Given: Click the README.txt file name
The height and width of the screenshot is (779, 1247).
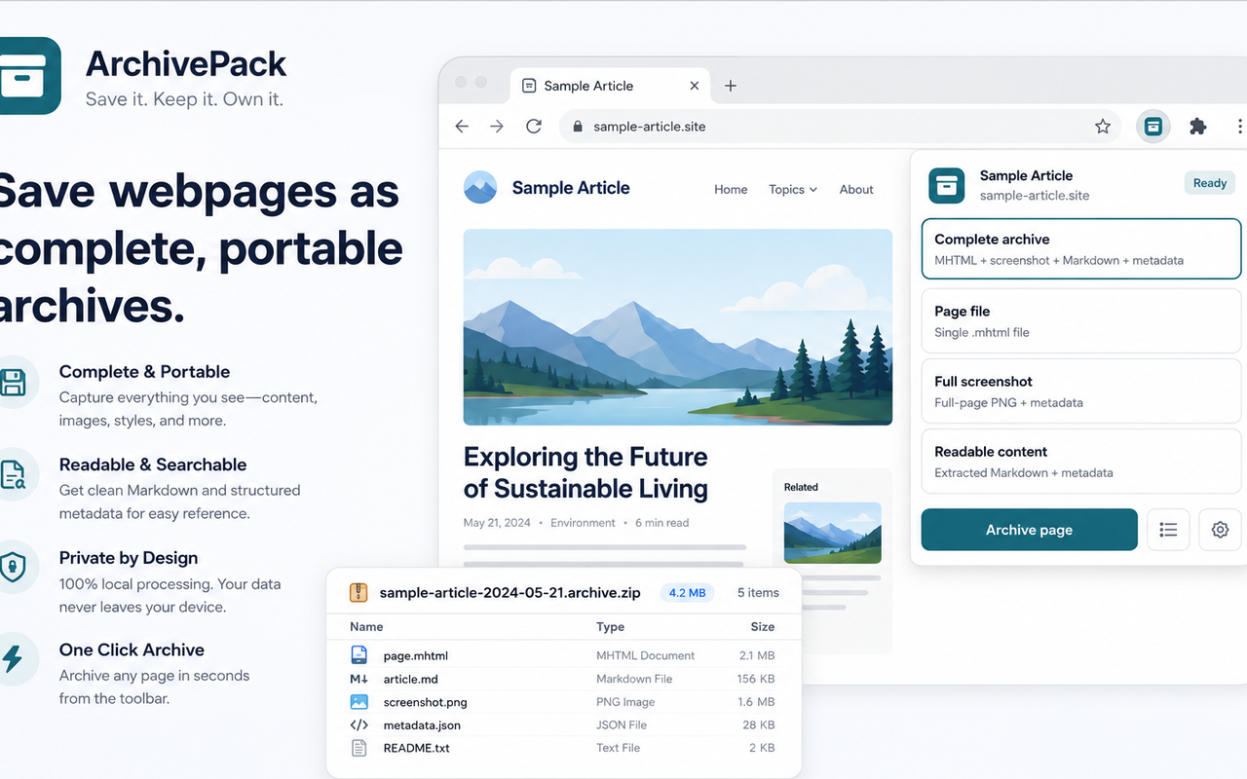Looking at the screenshot, I should 417,749.
